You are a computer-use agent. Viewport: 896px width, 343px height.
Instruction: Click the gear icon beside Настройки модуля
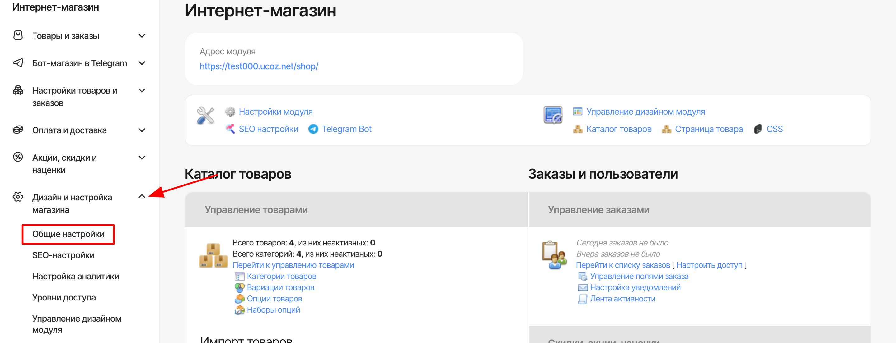tap(230, 112)
